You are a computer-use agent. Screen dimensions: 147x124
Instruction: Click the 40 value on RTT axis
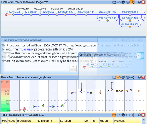coord(7,104)
